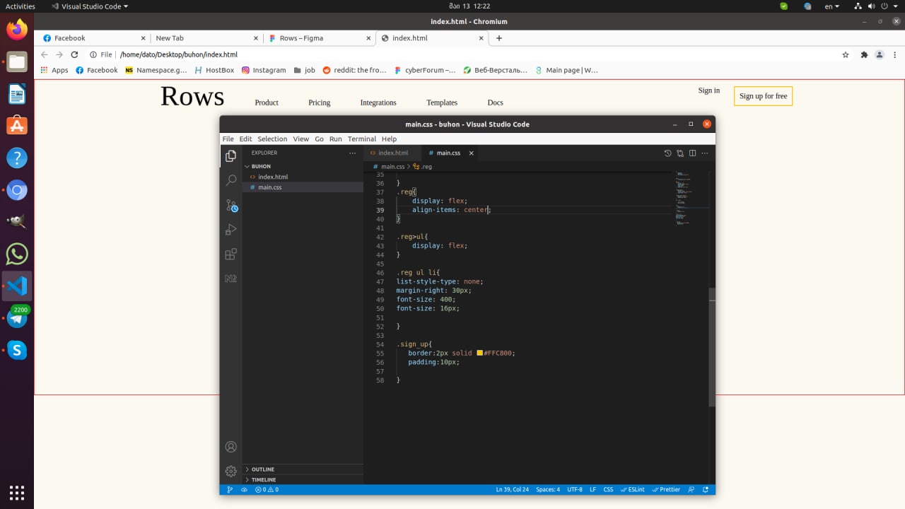Open the Manage gear in VS Code
Image resolution: width=905 pixels, height=509 pixels.
coord(230,471)
